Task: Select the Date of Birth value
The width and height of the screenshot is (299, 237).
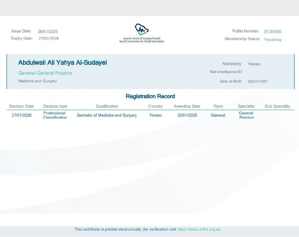Action: (x=258, y=82)
